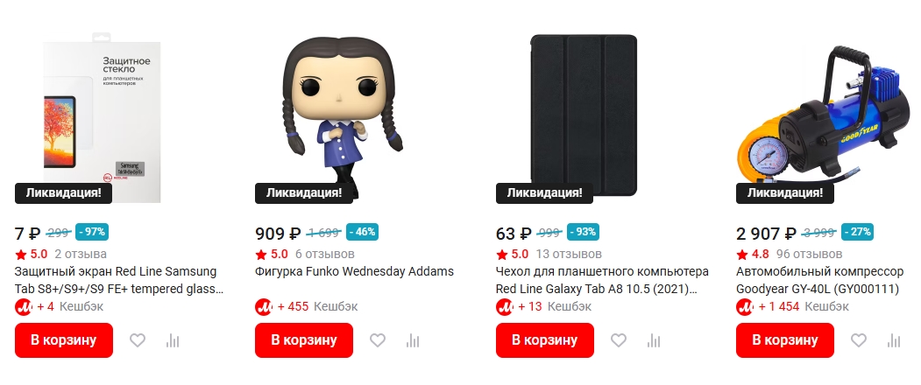Add Funko figure to cart
Screen dimensions: 921x385
304,340
